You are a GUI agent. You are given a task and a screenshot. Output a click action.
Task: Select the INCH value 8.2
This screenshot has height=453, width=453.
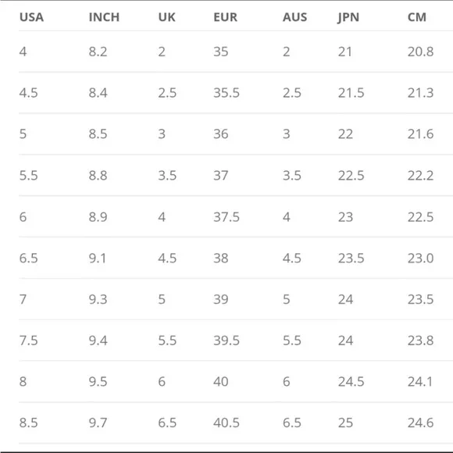point(98,52)
